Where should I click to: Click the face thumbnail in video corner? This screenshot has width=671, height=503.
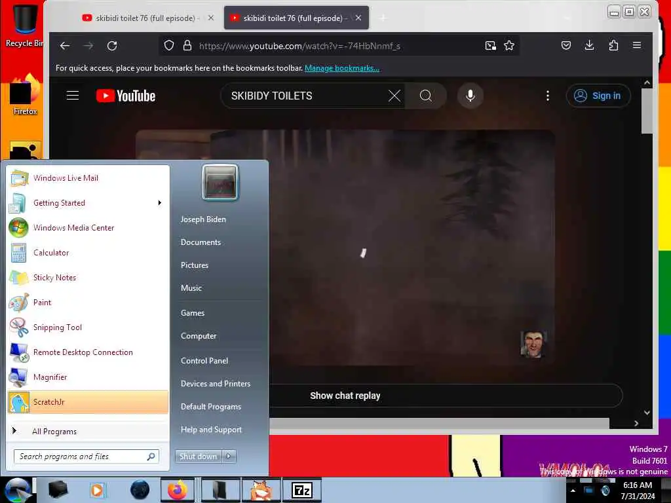click(533, 344)
